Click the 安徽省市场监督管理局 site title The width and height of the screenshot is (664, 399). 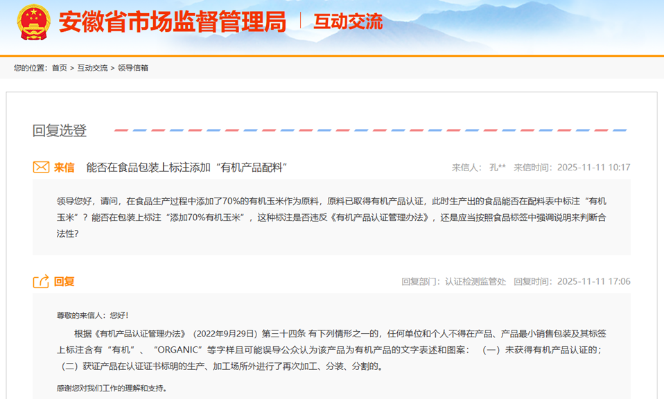click(x=173, y=22)
